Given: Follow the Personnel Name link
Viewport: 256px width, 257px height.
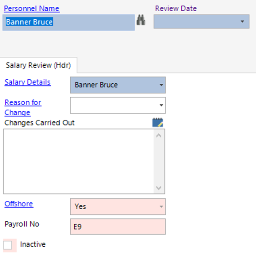Looking at the screenshot, I should [31, 9].
